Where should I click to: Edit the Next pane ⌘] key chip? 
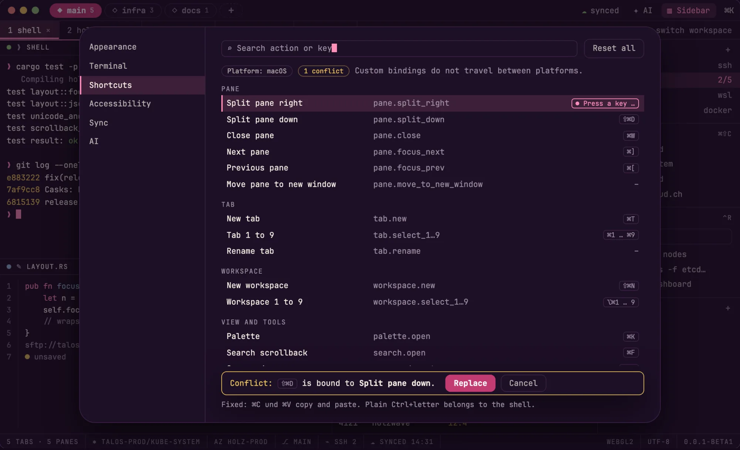(630, 152)
